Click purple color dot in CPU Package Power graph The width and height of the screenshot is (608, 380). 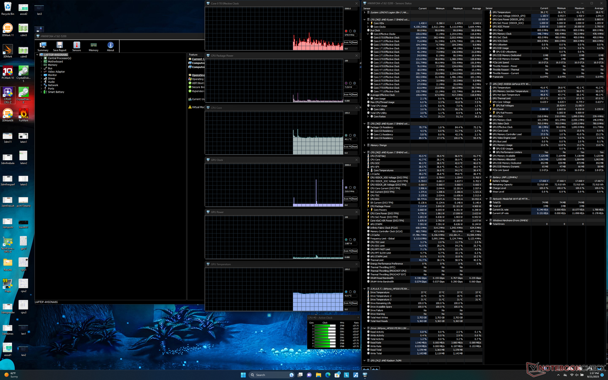(x=346, y=83)
